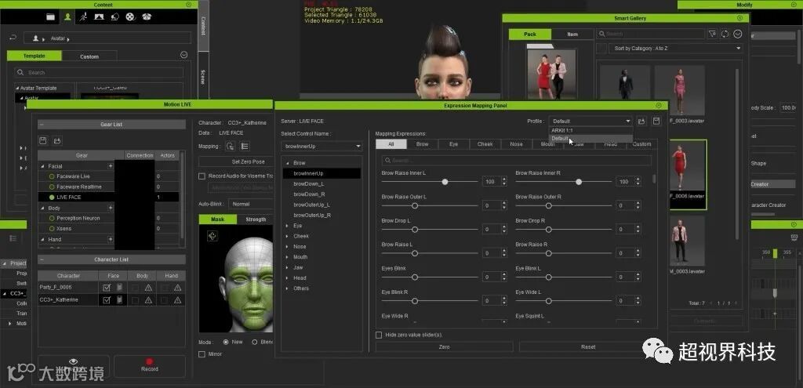Click the mask reset icon above head
Image resolution: width=803 pixels, height=388 pixels.
pyautogui.click(x=213, y=235)
